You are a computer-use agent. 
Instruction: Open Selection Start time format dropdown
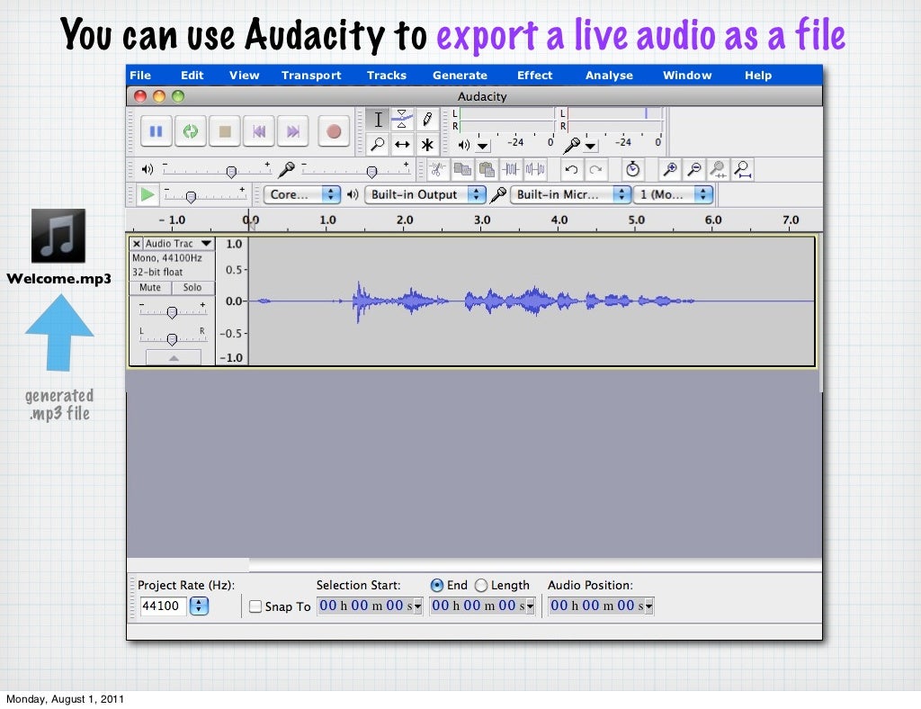417,606
